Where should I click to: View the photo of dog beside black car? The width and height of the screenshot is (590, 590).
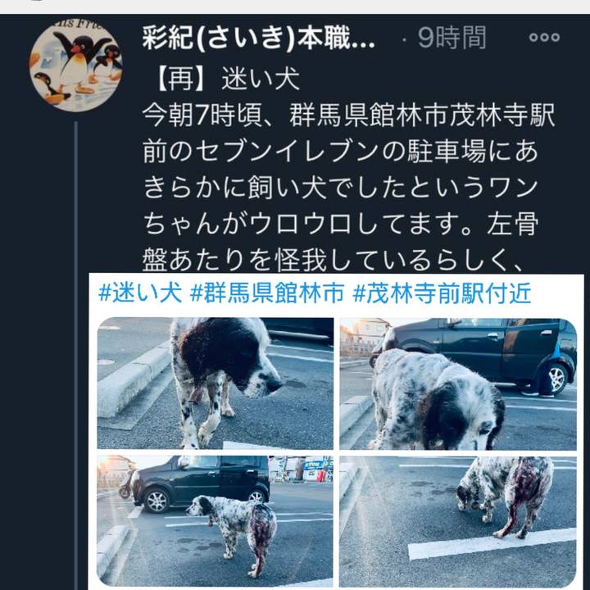[x=458, y=383]
